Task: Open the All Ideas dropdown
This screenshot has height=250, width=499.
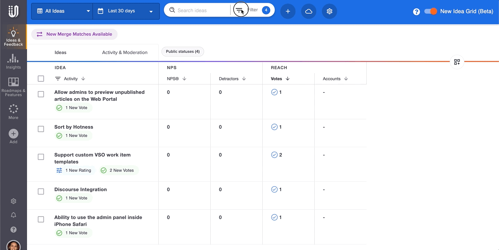Action: point(62,11)
